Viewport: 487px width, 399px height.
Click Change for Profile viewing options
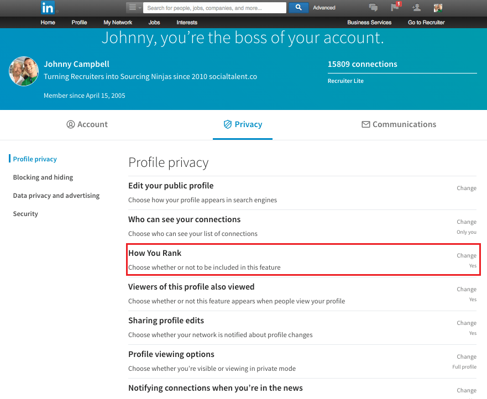tap(466, 356)
